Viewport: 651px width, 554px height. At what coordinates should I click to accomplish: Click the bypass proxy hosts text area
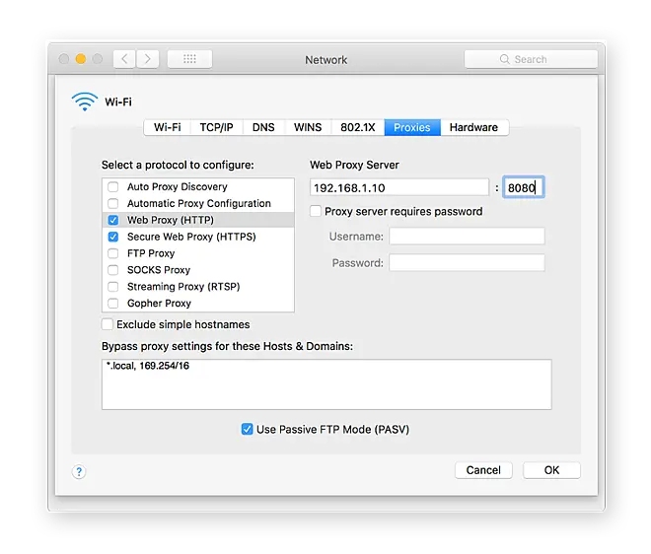[x=325, y=383]
